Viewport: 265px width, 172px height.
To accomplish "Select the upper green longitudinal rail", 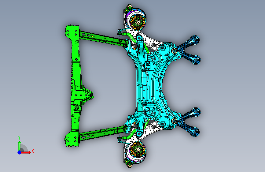I will coord(103,39).
